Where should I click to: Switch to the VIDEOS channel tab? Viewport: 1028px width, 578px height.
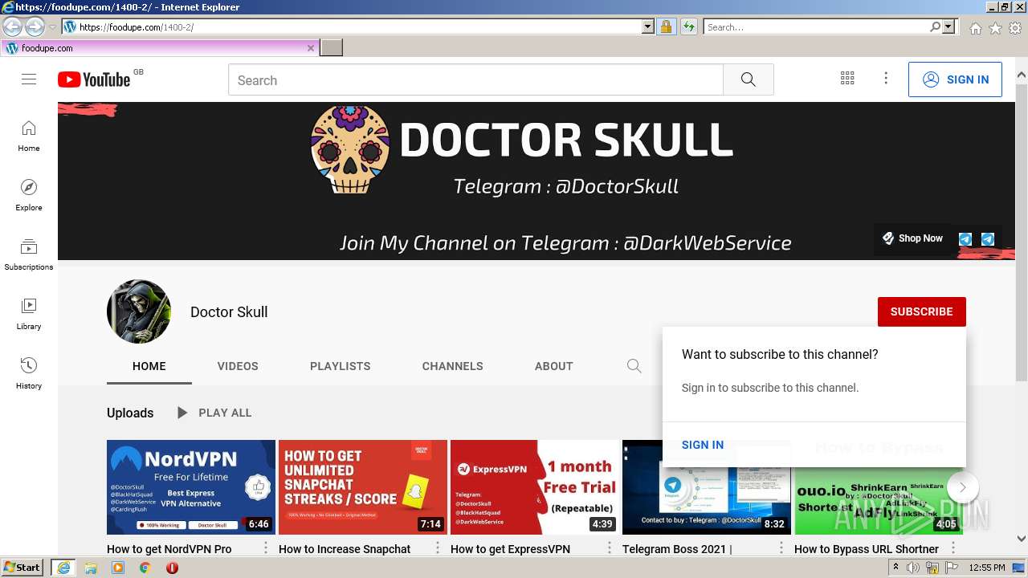[x=238, y=366]
